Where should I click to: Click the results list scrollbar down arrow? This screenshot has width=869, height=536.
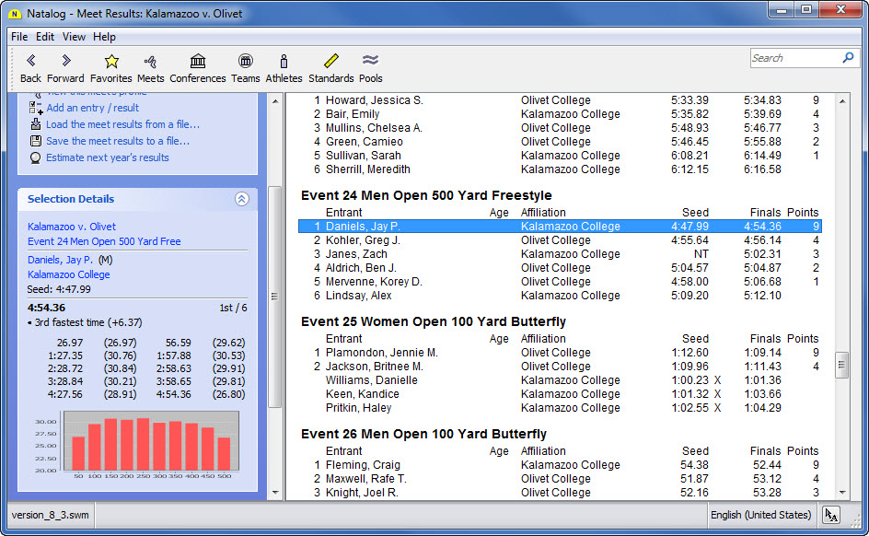(x=841, y=493)
